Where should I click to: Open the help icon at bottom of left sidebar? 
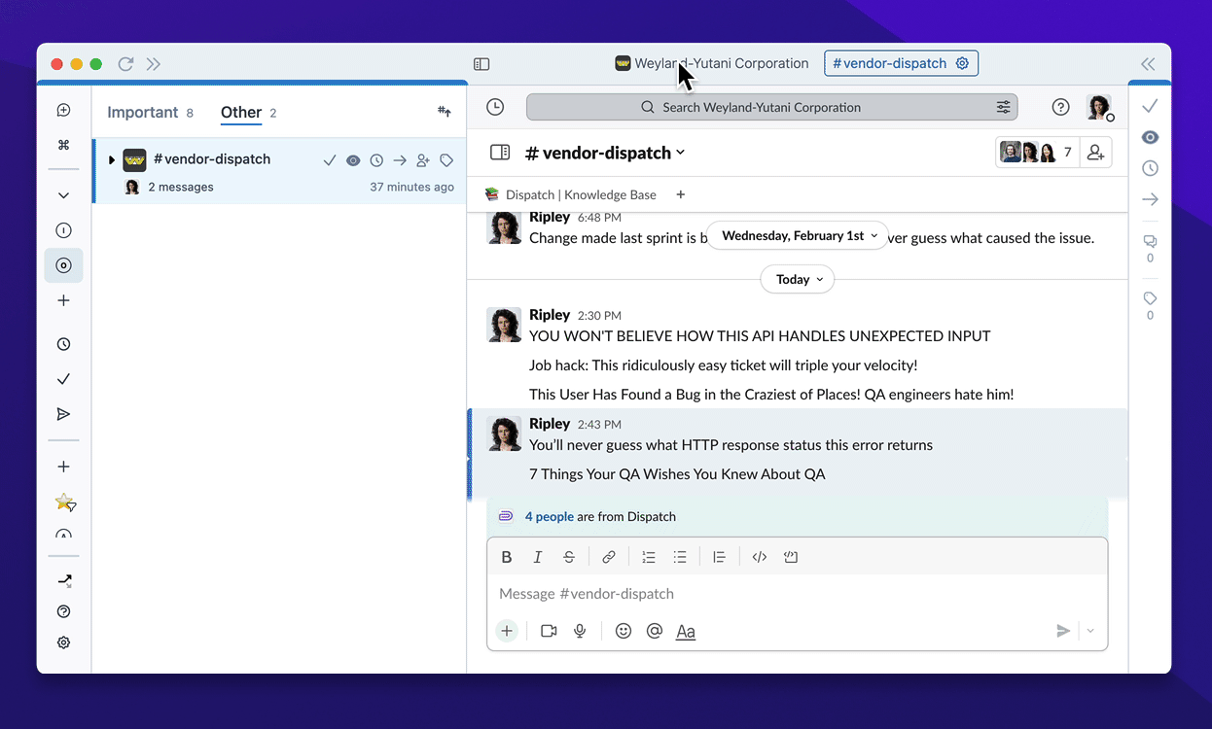(63, 611)
